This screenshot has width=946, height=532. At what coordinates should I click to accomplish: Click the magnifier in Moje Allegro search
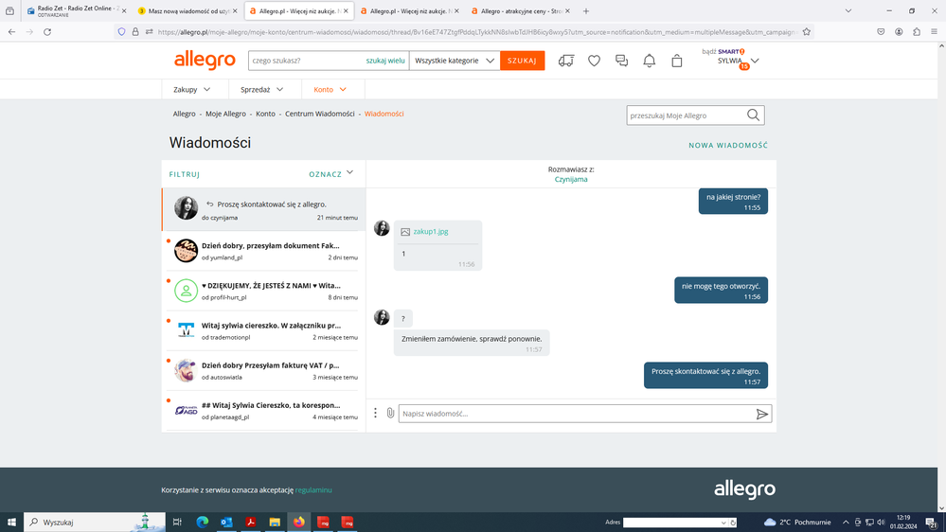(753, 115)
